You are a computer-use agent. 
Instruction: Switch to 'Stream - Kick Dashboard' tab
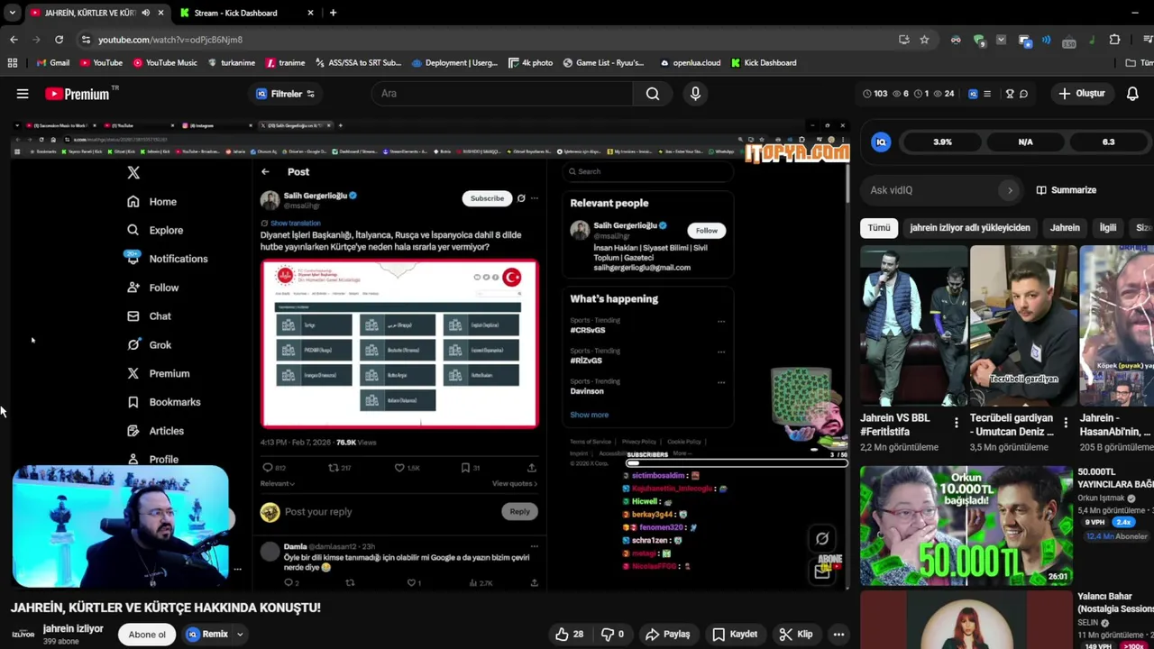(236, 13)
